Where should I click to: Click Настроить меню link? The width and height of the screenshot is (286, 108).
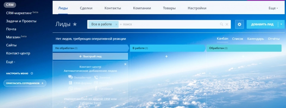[17, 73]
